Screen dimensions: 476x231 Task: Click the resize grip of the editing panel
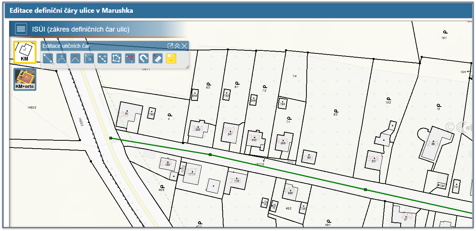pos(187,67)
